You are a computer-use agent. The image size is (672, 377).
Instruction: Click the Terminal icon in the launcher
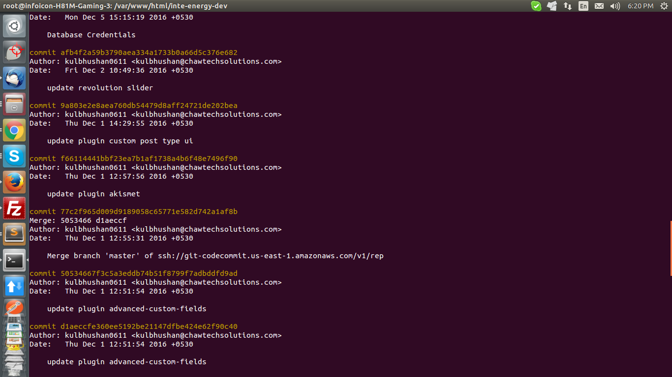(14, 260)
